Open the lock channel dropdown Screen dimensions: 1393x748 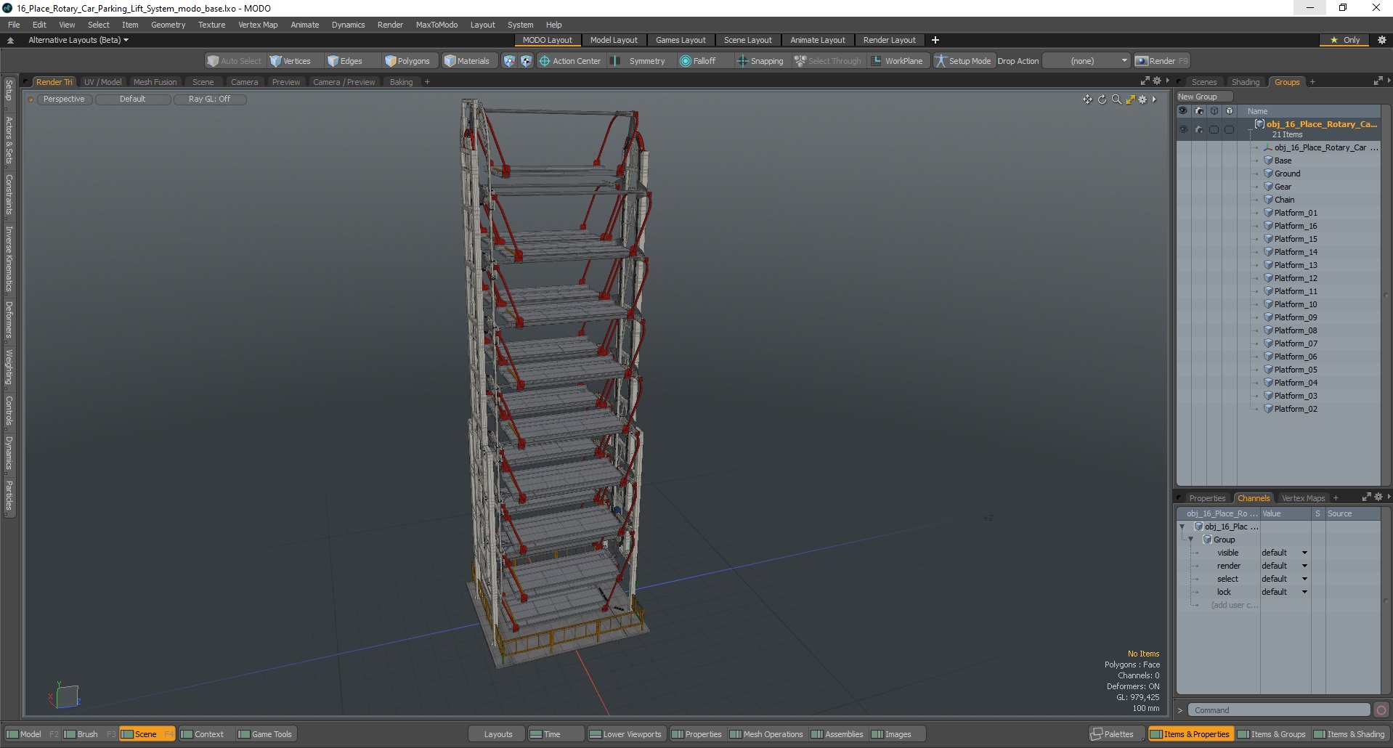1284,592
